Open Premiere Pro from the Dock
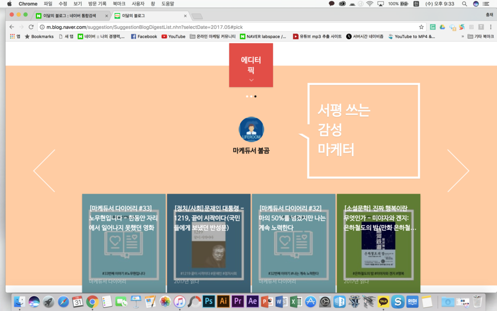 pyautogui.click(x=237, y=302)
